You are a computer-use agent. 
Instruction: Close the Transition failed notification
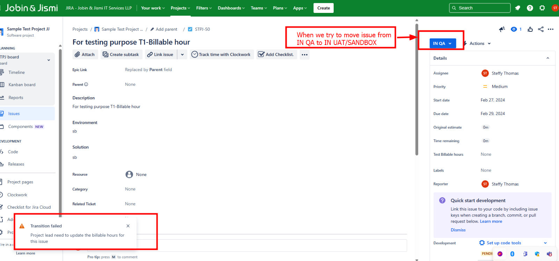(128, 226)
